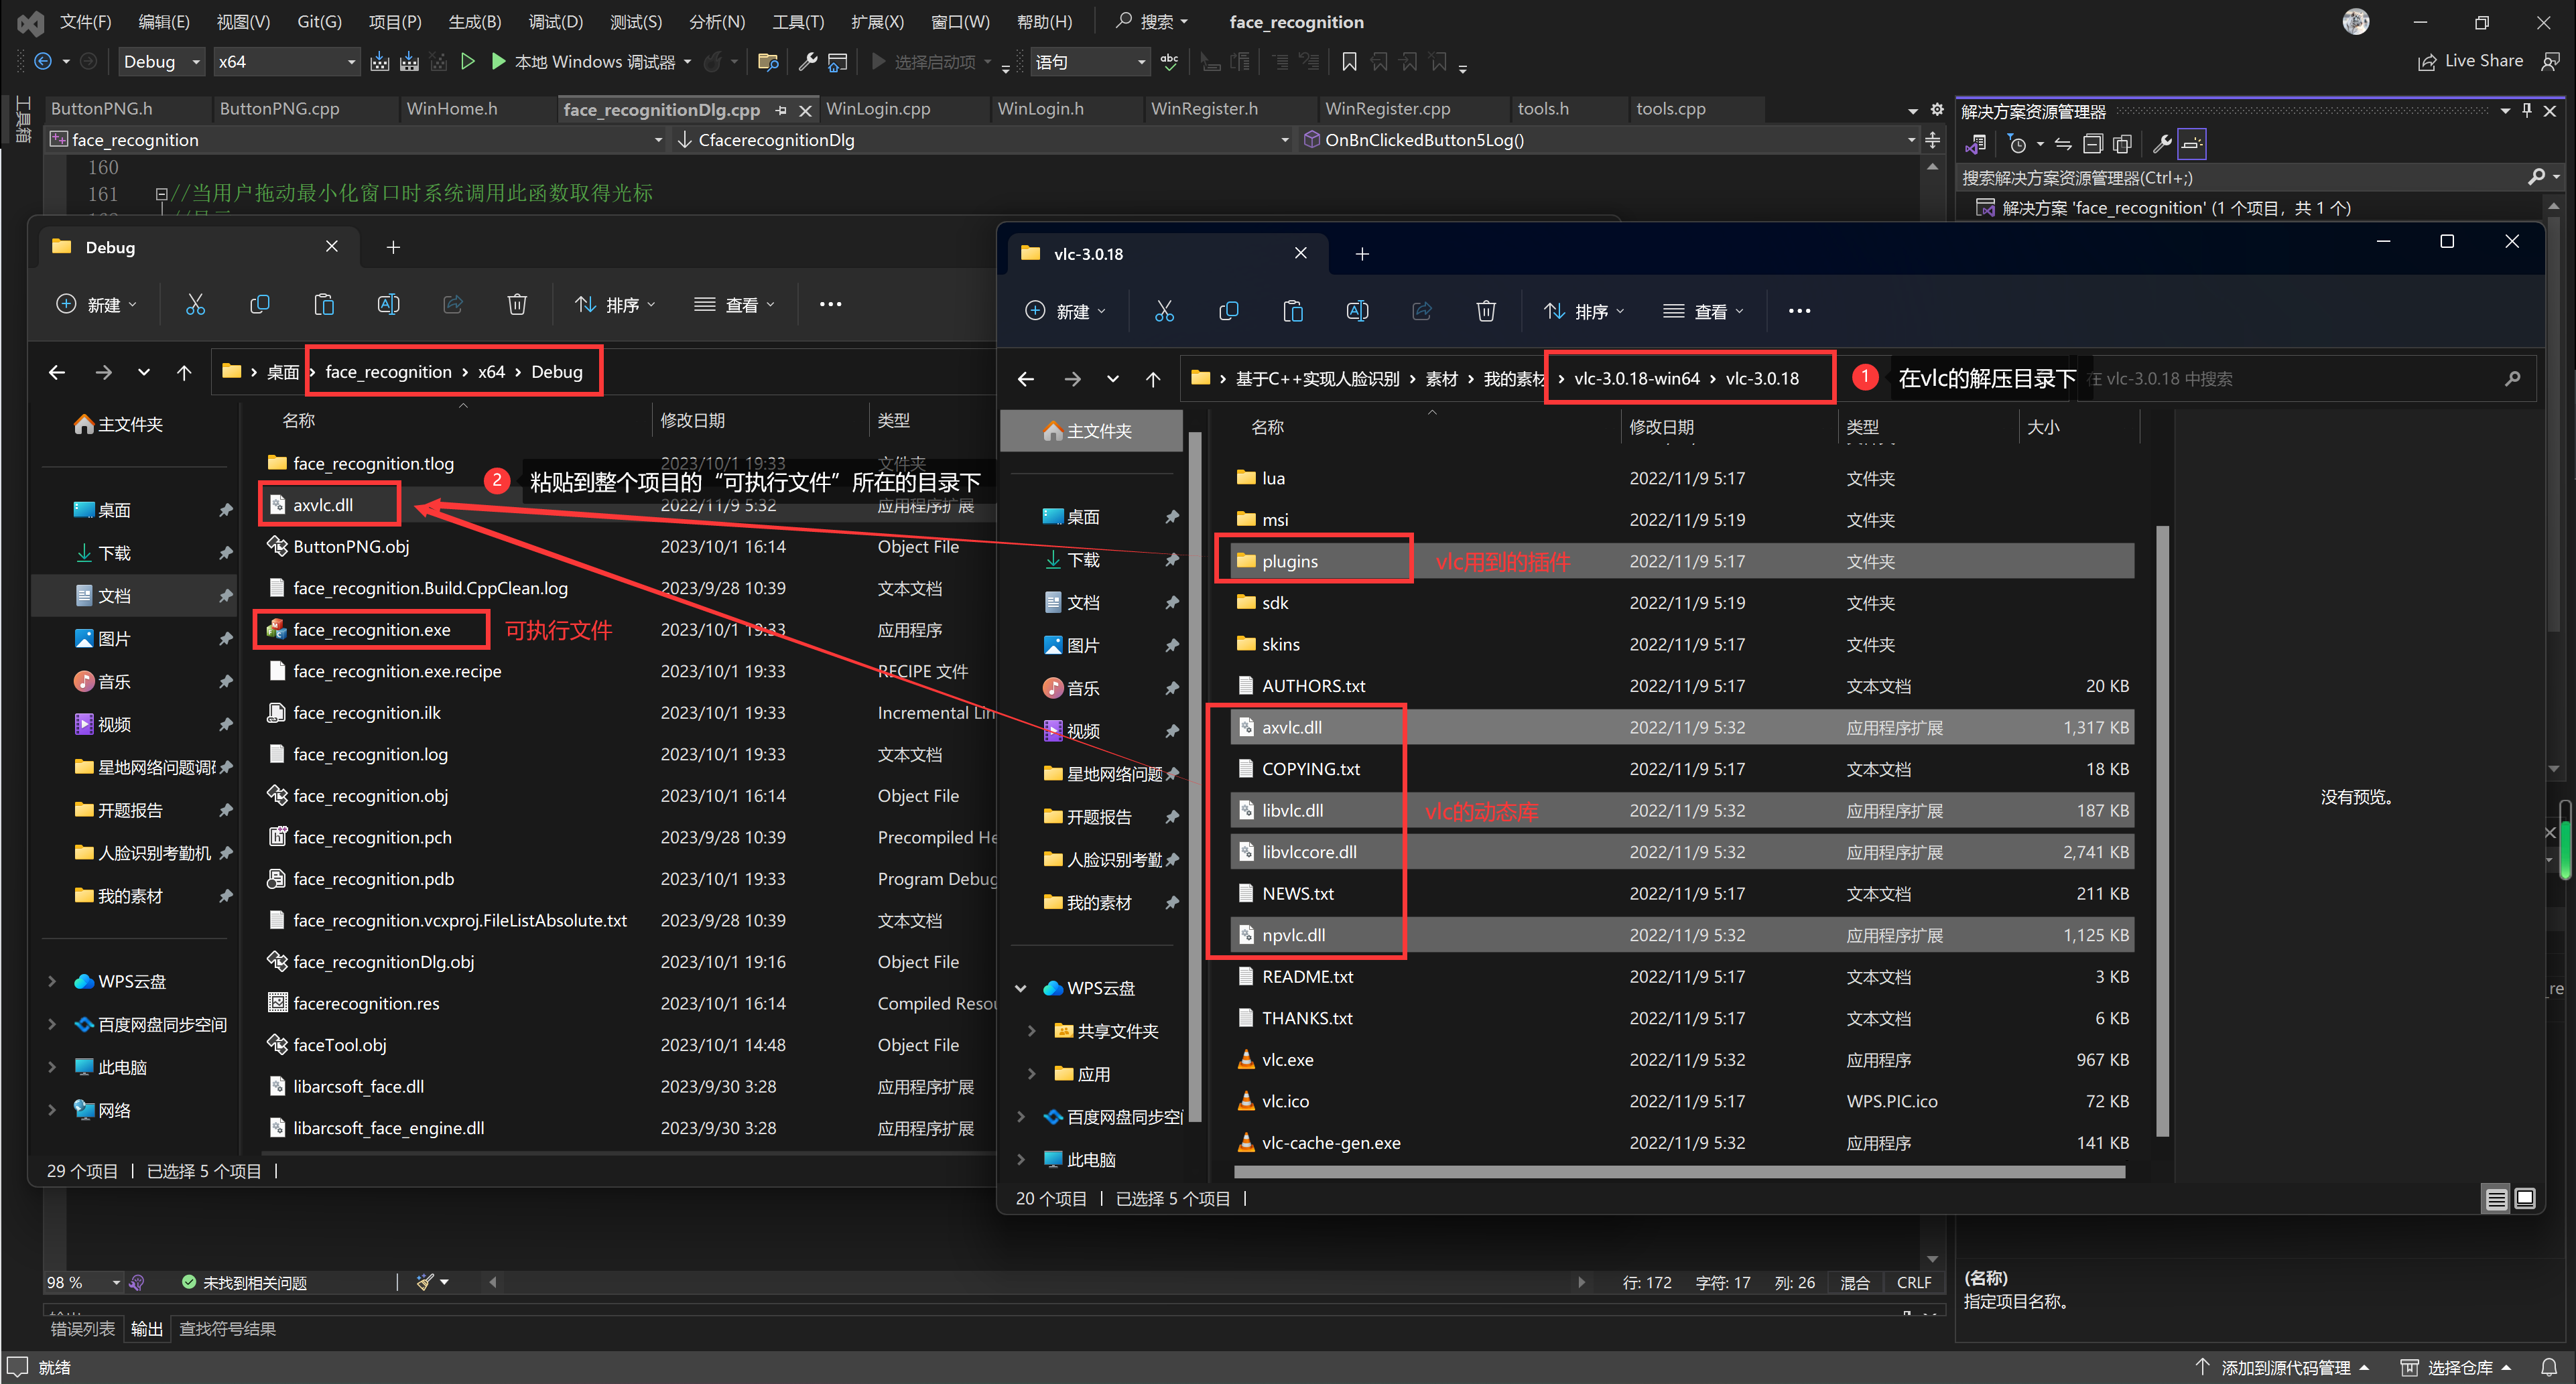Select the plugins folder in vlc-3.0.18

click(1289, 561)
